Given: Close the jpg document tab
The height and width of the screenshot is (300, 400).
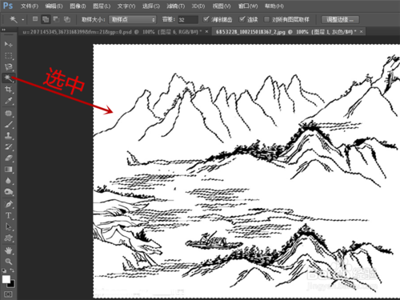Looking at the screenshot, I should click(x=362, y=32).
